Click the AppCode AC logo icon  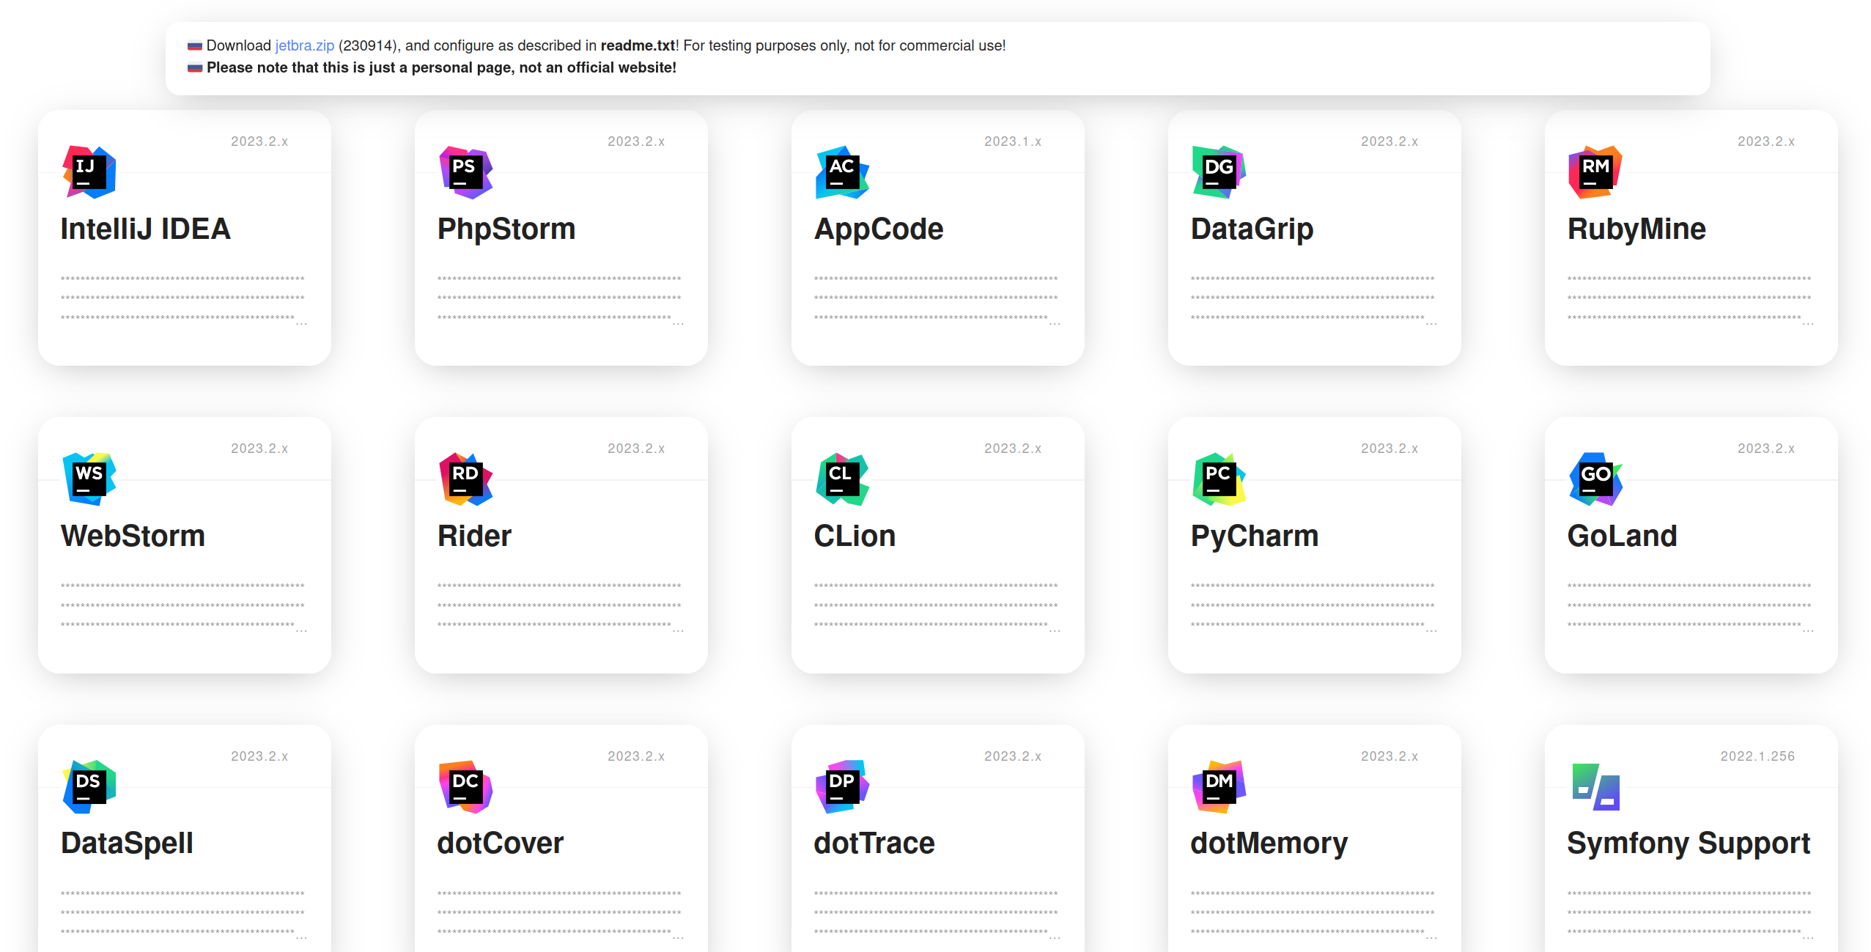(842, 172)
